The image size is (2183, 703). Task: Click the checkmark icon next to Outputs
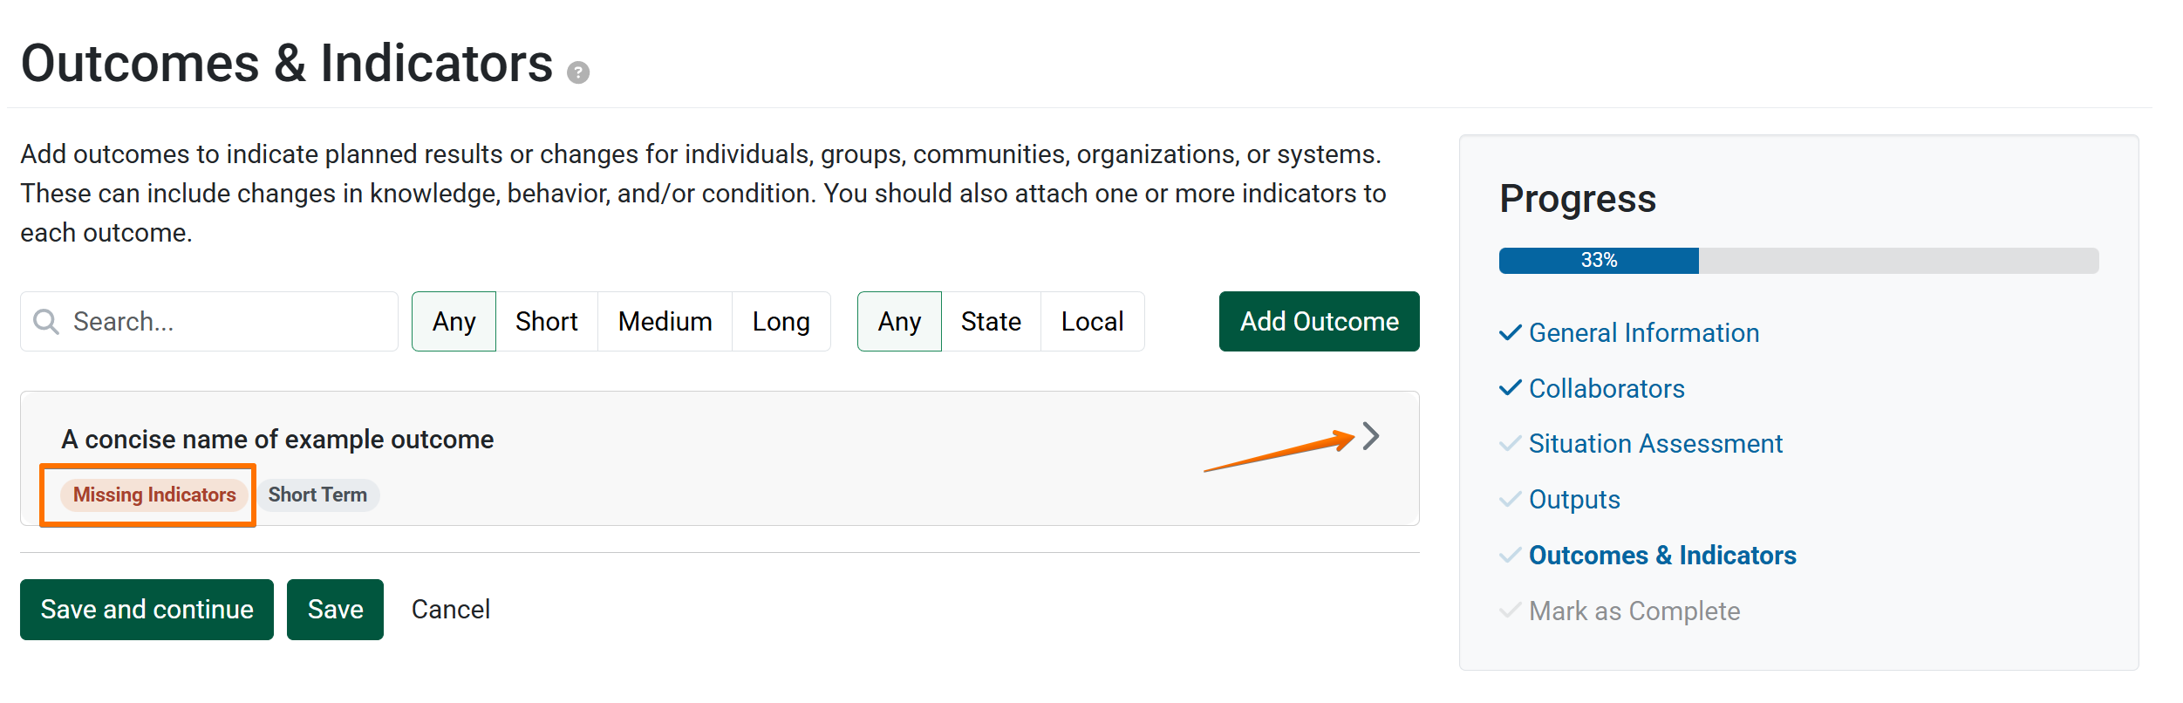1510,500
